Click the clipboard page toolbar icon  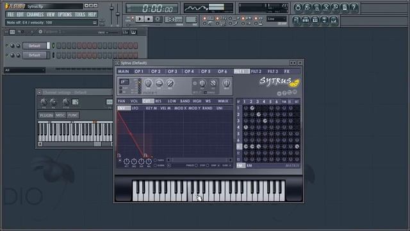pyautogui.click(x=345, y=8)
